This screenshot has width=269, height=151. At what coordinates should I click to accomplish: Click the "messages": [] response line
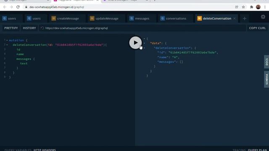pyautogui.click(x=170, y=62)
